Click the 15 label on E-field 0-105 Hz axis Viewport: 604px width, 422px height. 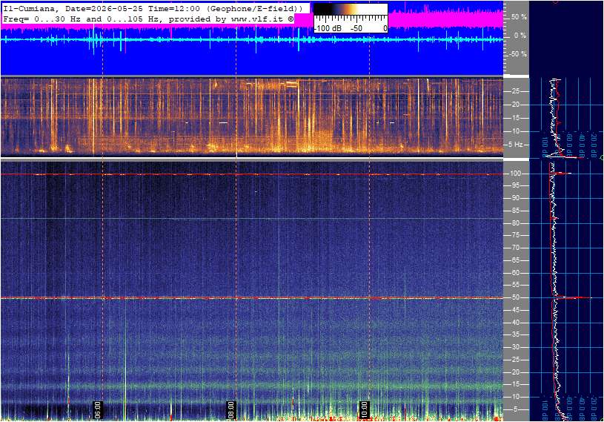(515, 385)
